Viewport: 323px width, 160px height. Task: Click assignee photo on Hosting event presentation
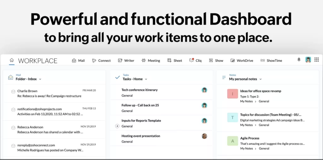pyautogui.click(x=204, y=136)
